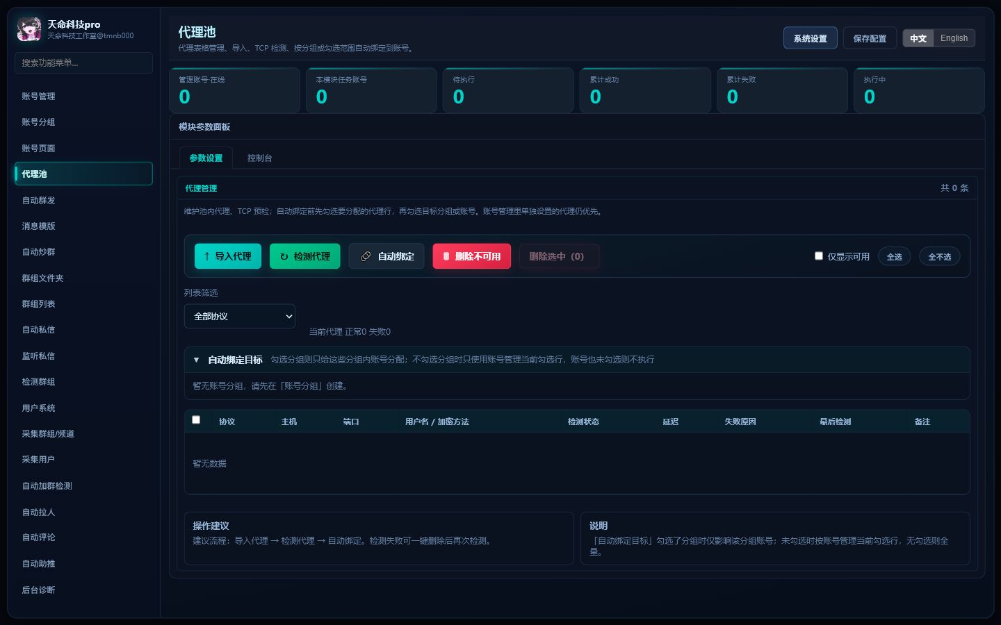
Task: Click the 天命科技pro avatar image
Action: point(29,29)
